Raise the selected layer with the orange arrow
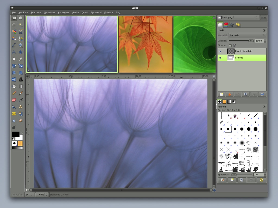This screenshot has height=208, width=278. point(229,94)
